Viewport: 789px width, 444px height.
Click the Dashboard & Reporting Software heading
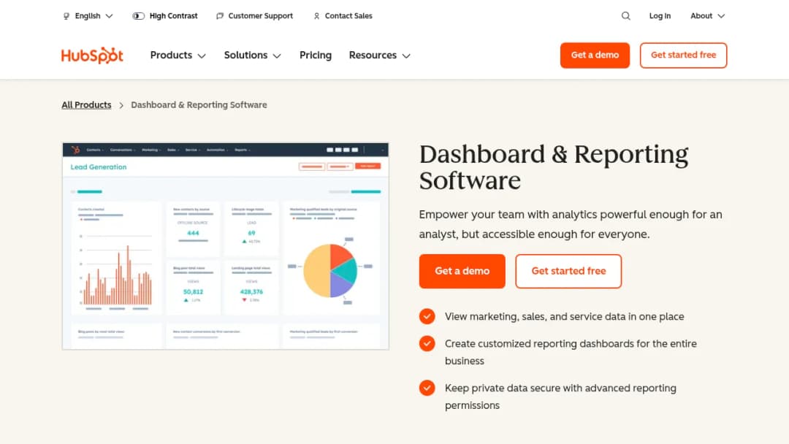(x=554, y=167)
